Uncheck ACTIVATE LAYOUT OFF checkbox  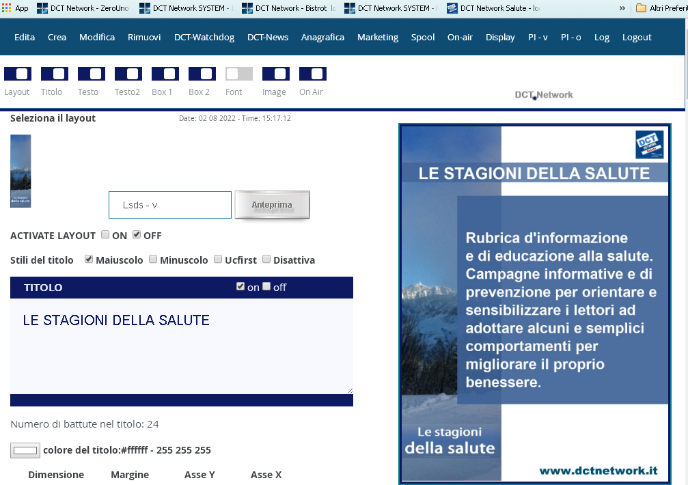pyautogui.click(x=137, y=234)
